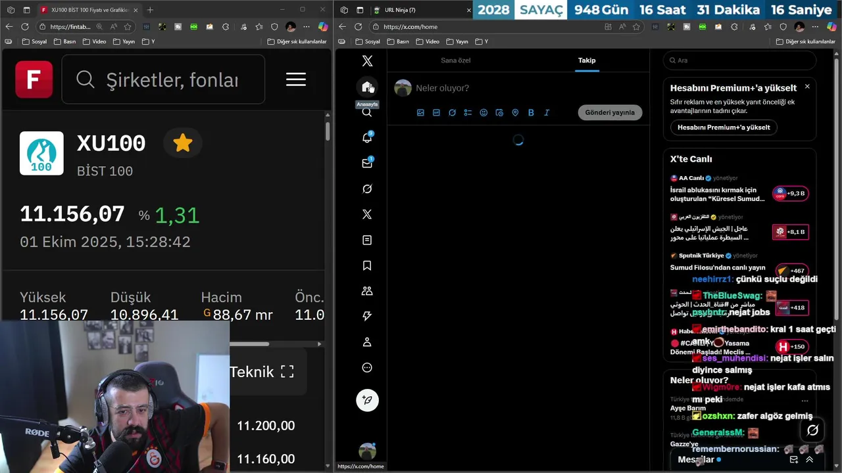Screen dimensions: 842x473
Task: Add location pin in post composer
Action: pos(515,112)
